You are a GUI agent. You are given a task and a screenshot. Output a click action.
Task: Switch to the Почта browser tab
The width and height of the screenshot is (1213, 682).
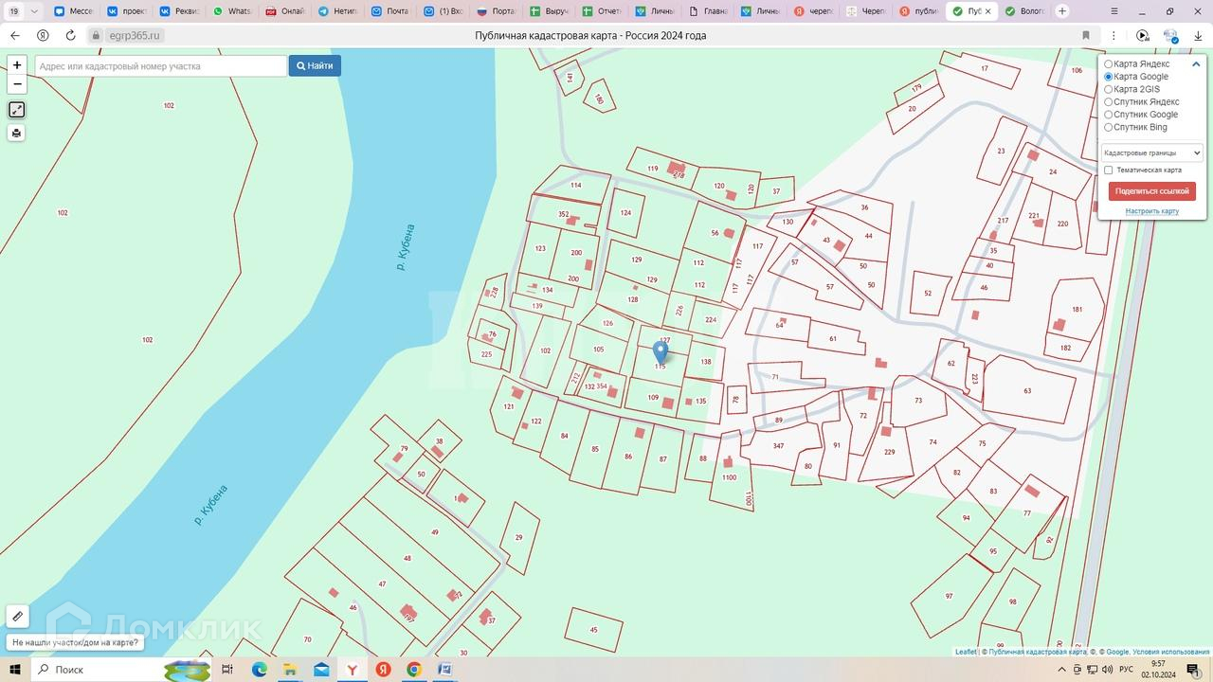(x=389, y=11)
